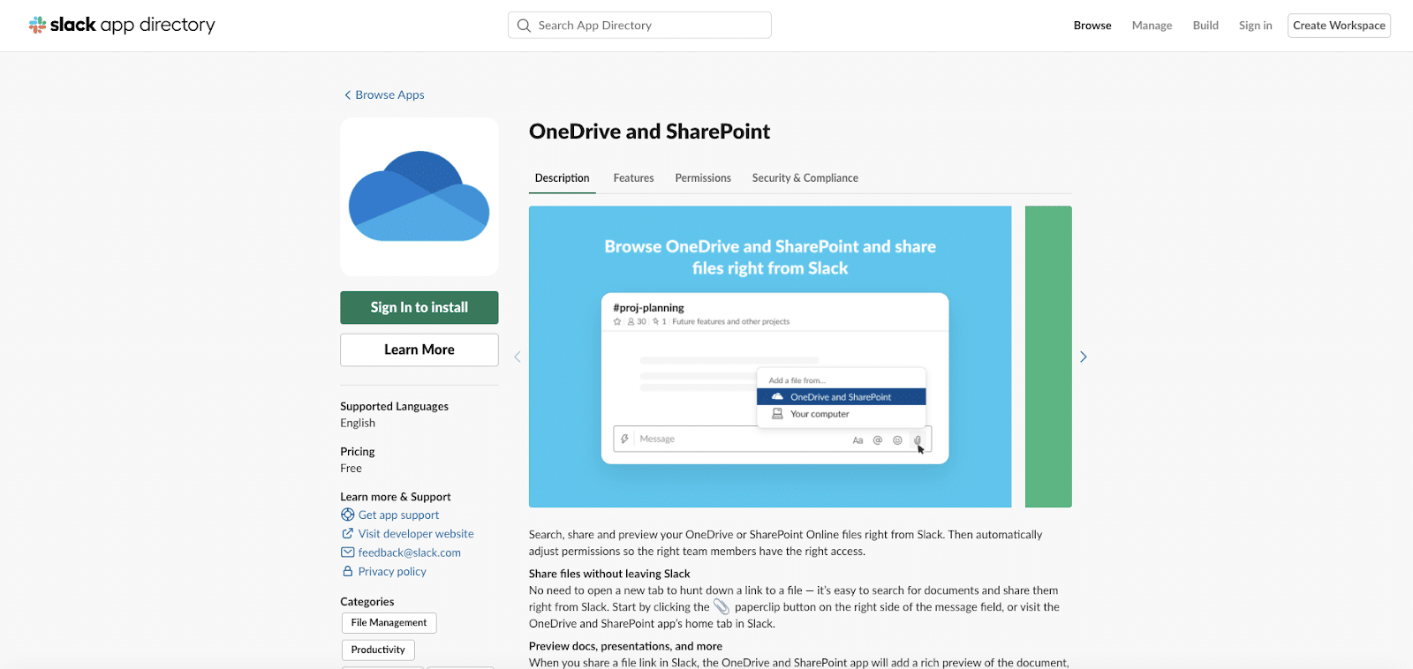
Task: Click the back chevron beside Browse Apps
Action: coord(347,95)
